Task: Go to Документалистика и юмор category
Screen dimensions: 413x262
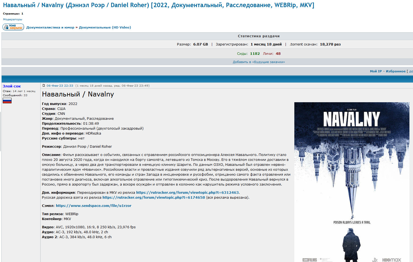Action: coord(50,27)
